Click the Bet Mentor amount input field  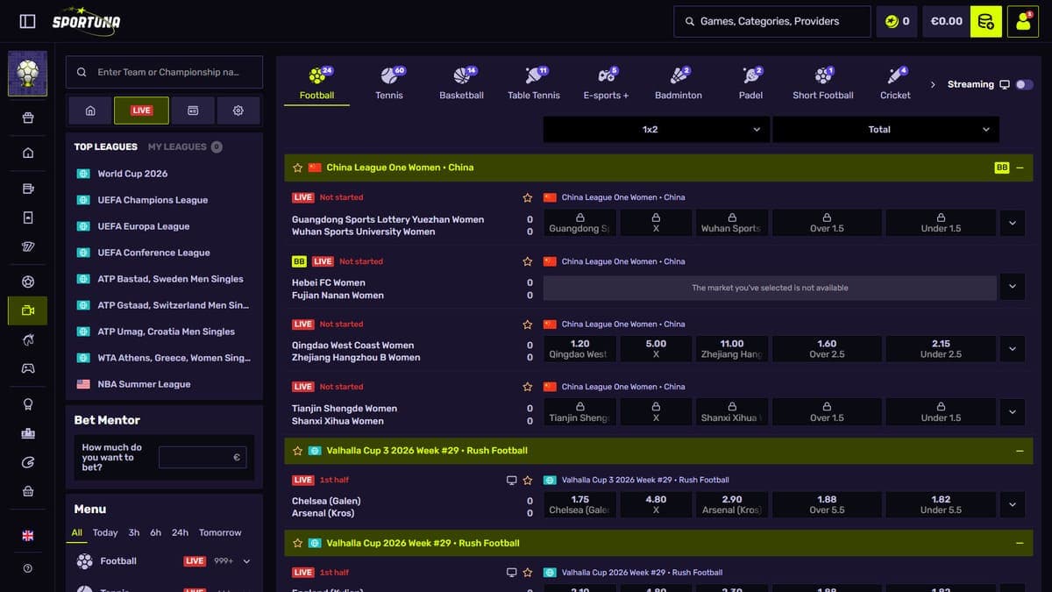[203, 457]
